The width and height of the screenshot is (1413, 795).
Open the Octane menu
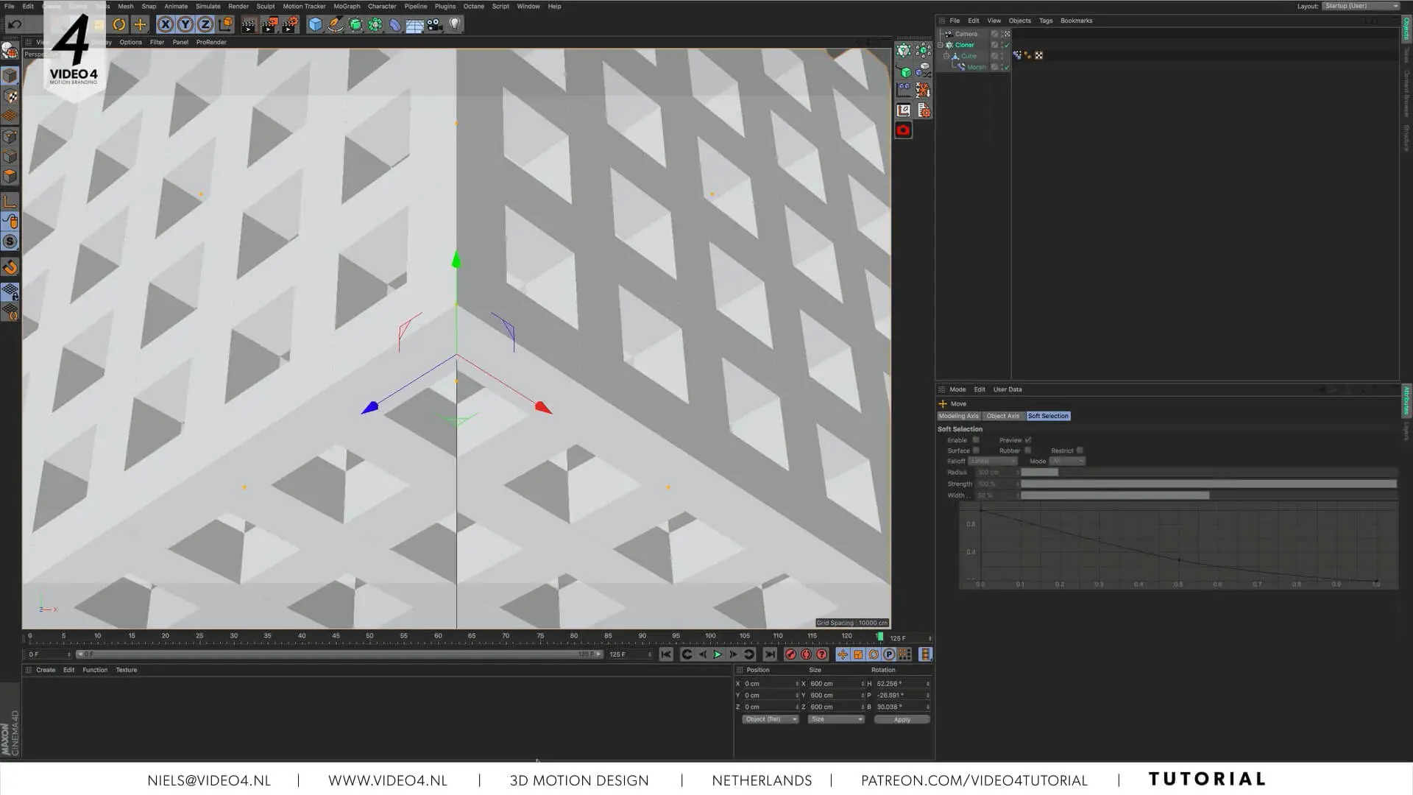click(x=474, y=6)
